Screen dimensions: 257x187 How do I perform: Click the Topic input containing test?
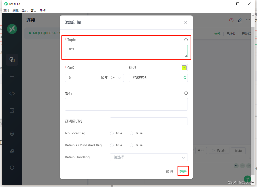(x=126, y=51)
